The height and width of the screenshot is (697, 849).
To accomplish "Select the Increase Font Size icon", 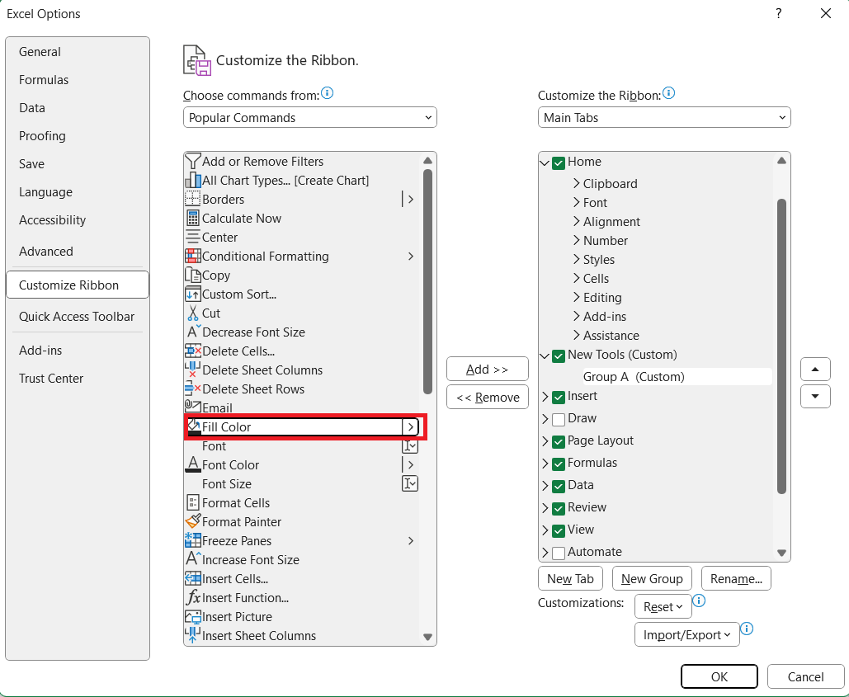I will pos(193,559).
